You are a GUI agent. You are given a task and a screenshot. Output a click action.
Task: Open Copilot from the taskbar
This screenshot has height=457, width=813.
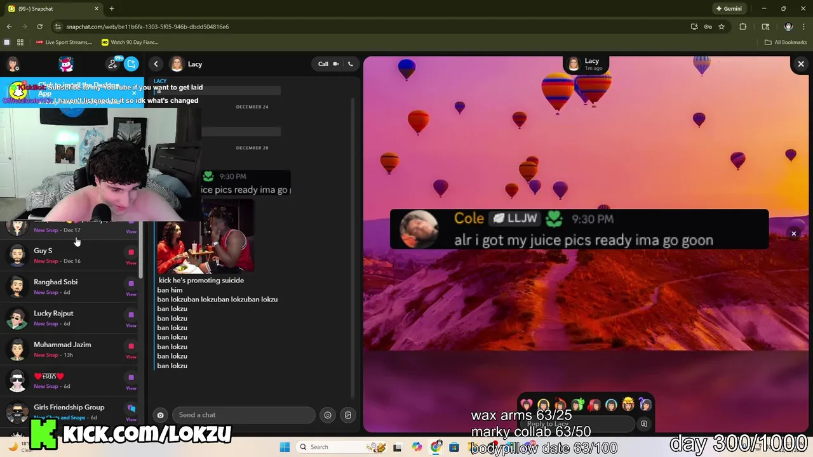pyautogui.click(x=417, y=447)
